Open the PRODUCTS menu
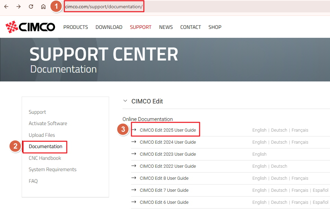The image size is (330, 211). coord(76,27)
